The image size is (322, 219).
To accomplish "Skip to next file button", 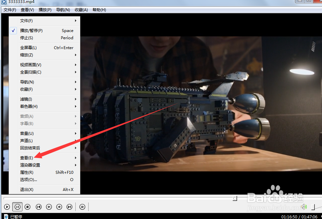I will coord(69,207).
